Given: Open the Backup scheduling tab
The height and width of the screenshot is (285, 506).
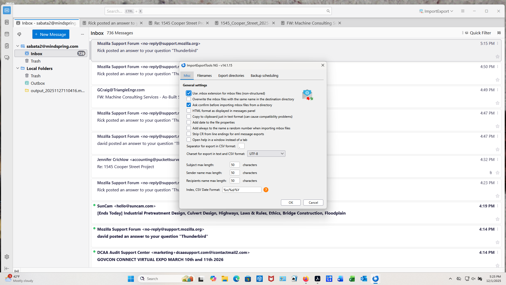Looking at the screenshot, I should click(264, 76).
